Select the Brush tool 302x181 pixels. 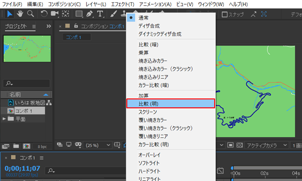(114, 14)
